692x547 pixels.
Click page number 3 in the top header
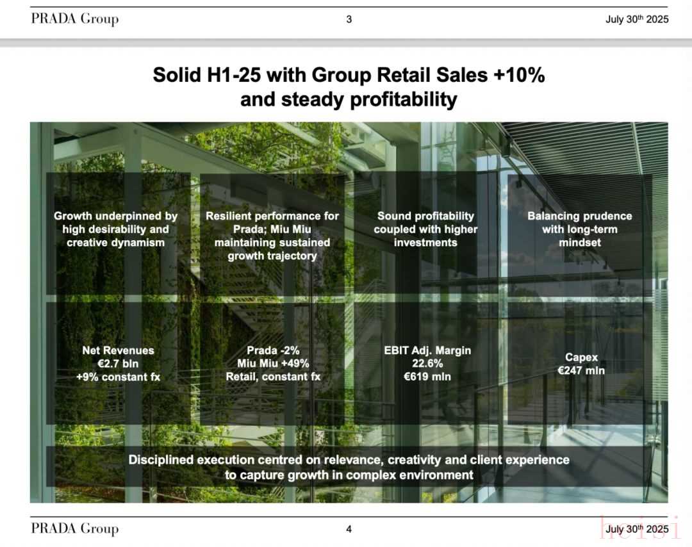[x=349, y=19]
